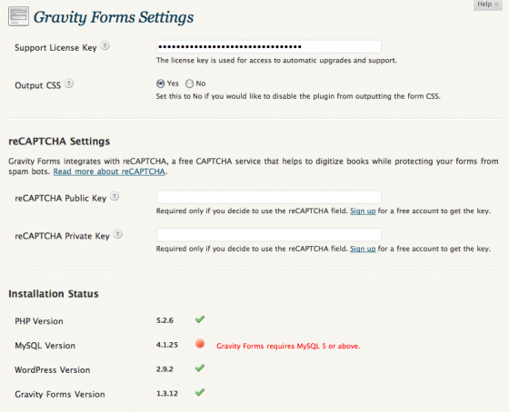
Task: Click the MySQL Version label
Action: [x=45, y=345]
